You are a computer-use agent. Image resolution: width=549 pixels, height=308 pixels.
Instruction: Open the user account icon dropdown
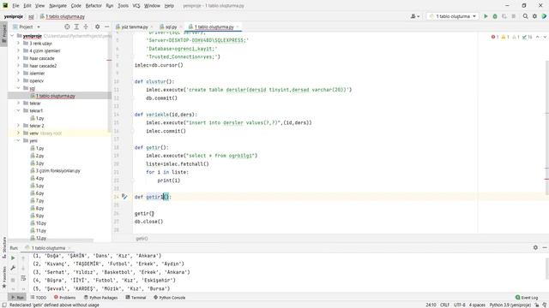tap(415, 16)
